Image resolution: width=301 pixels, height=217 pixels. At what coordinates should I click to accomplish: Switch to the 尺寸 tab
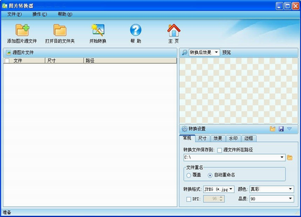(x=202, y=138)
